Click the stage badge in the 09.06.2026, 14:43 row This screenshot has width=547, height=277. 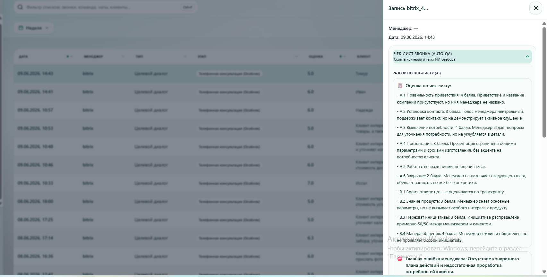229,73
